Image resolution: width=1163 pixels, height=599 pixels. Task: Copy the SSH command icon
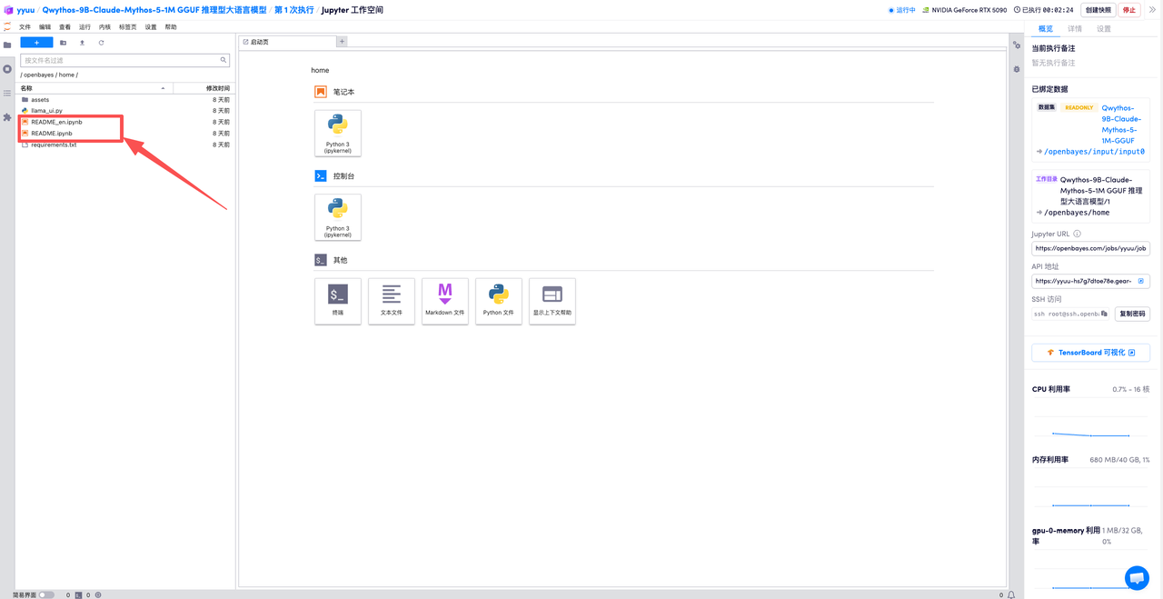click(x=1104, y=314)
